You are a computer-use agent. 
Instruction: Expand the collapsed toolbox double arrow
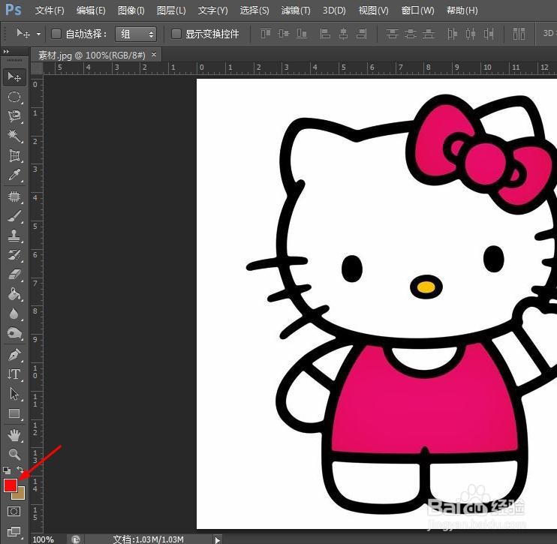point(6,52)
